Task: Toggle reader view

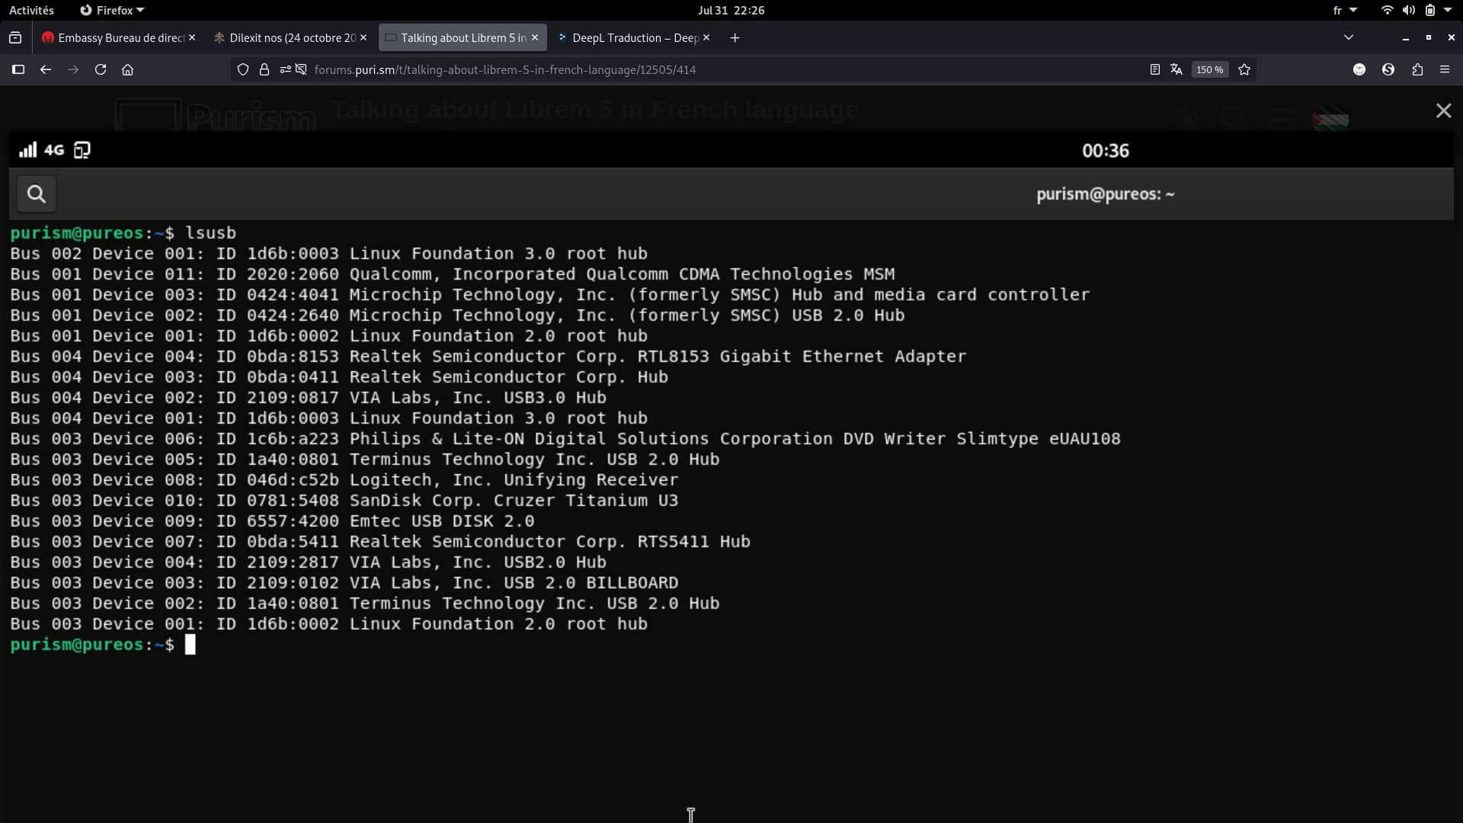Action: (1155, 69)
